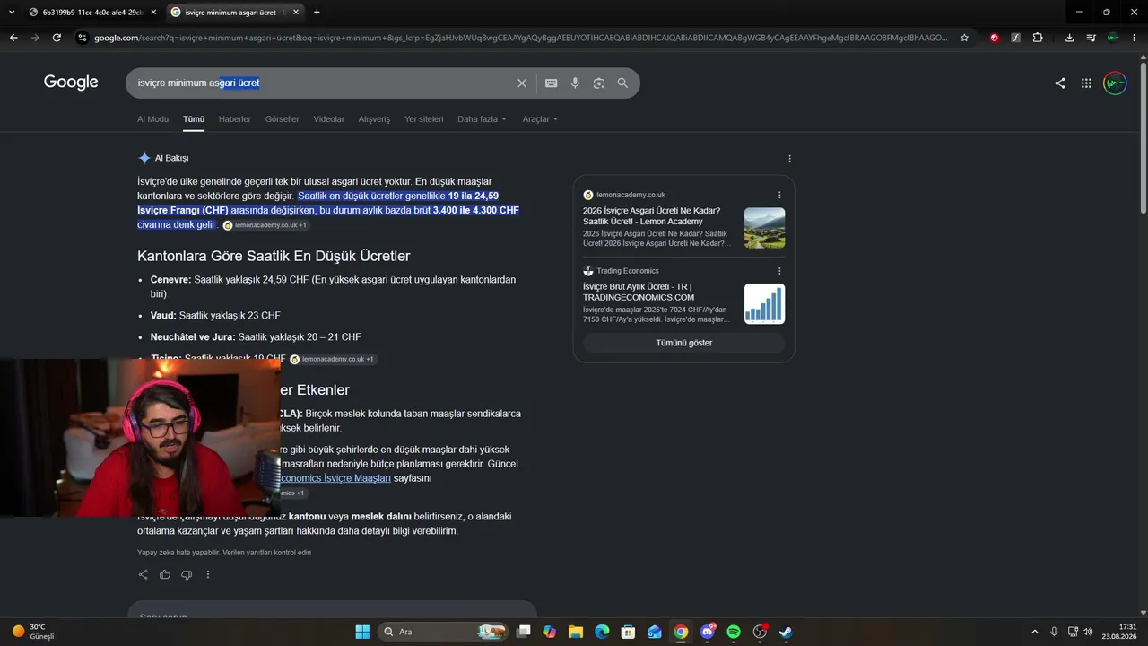Click the Windows taskbar 'Ara' search box
Viewport: 1148px width, 646px height.
[x=444, y=632]
